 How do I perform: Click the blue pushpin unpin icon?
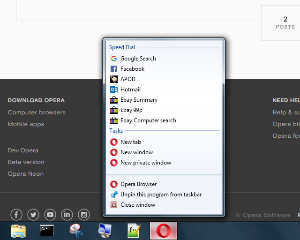(114, 195)
